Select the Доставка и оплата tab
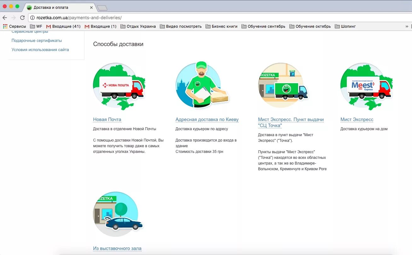 click(60, 7)
